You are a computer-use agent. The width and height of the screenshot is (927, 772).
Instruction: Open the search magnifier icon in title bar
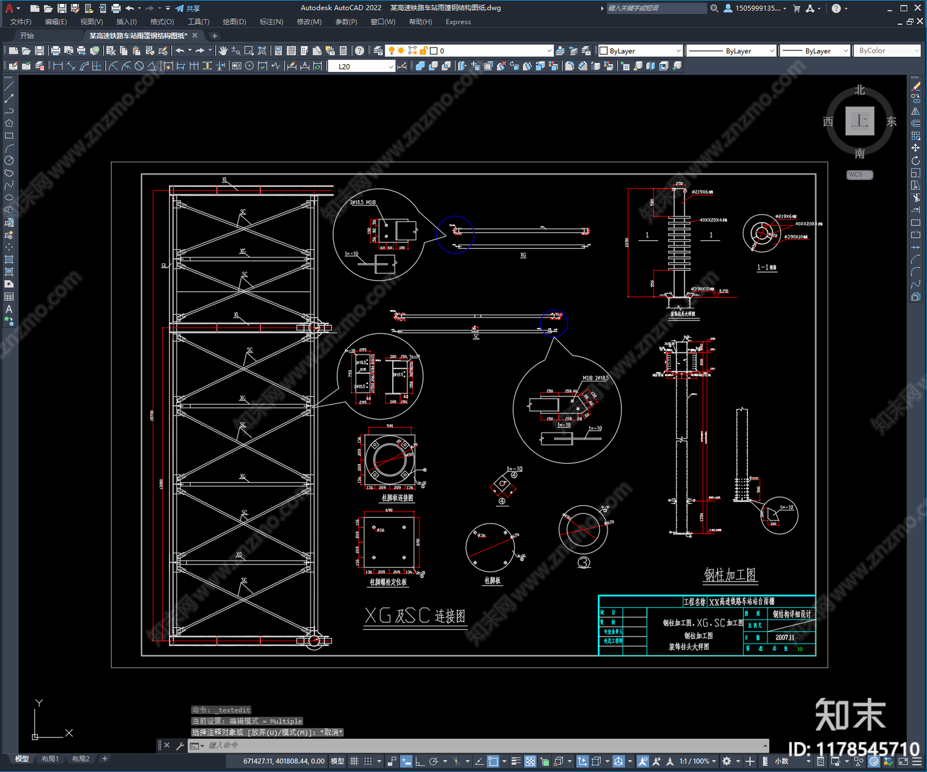click(x=714, y=8)
